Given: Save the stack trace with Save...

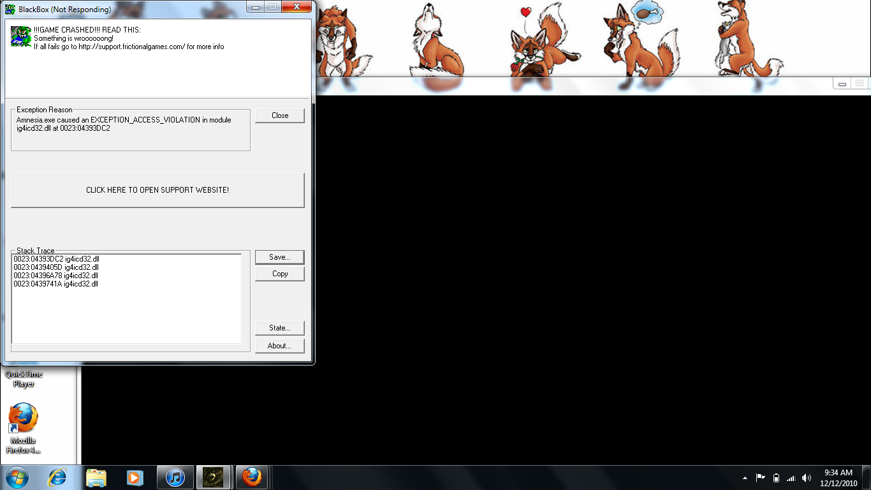Looking at the screenshot, I should pos(279,257).
